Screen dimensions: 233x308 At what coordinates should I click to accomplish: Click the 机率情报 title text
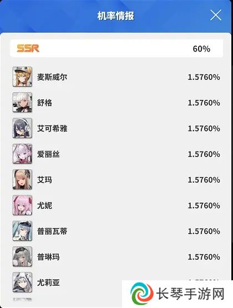coord(116,16)
